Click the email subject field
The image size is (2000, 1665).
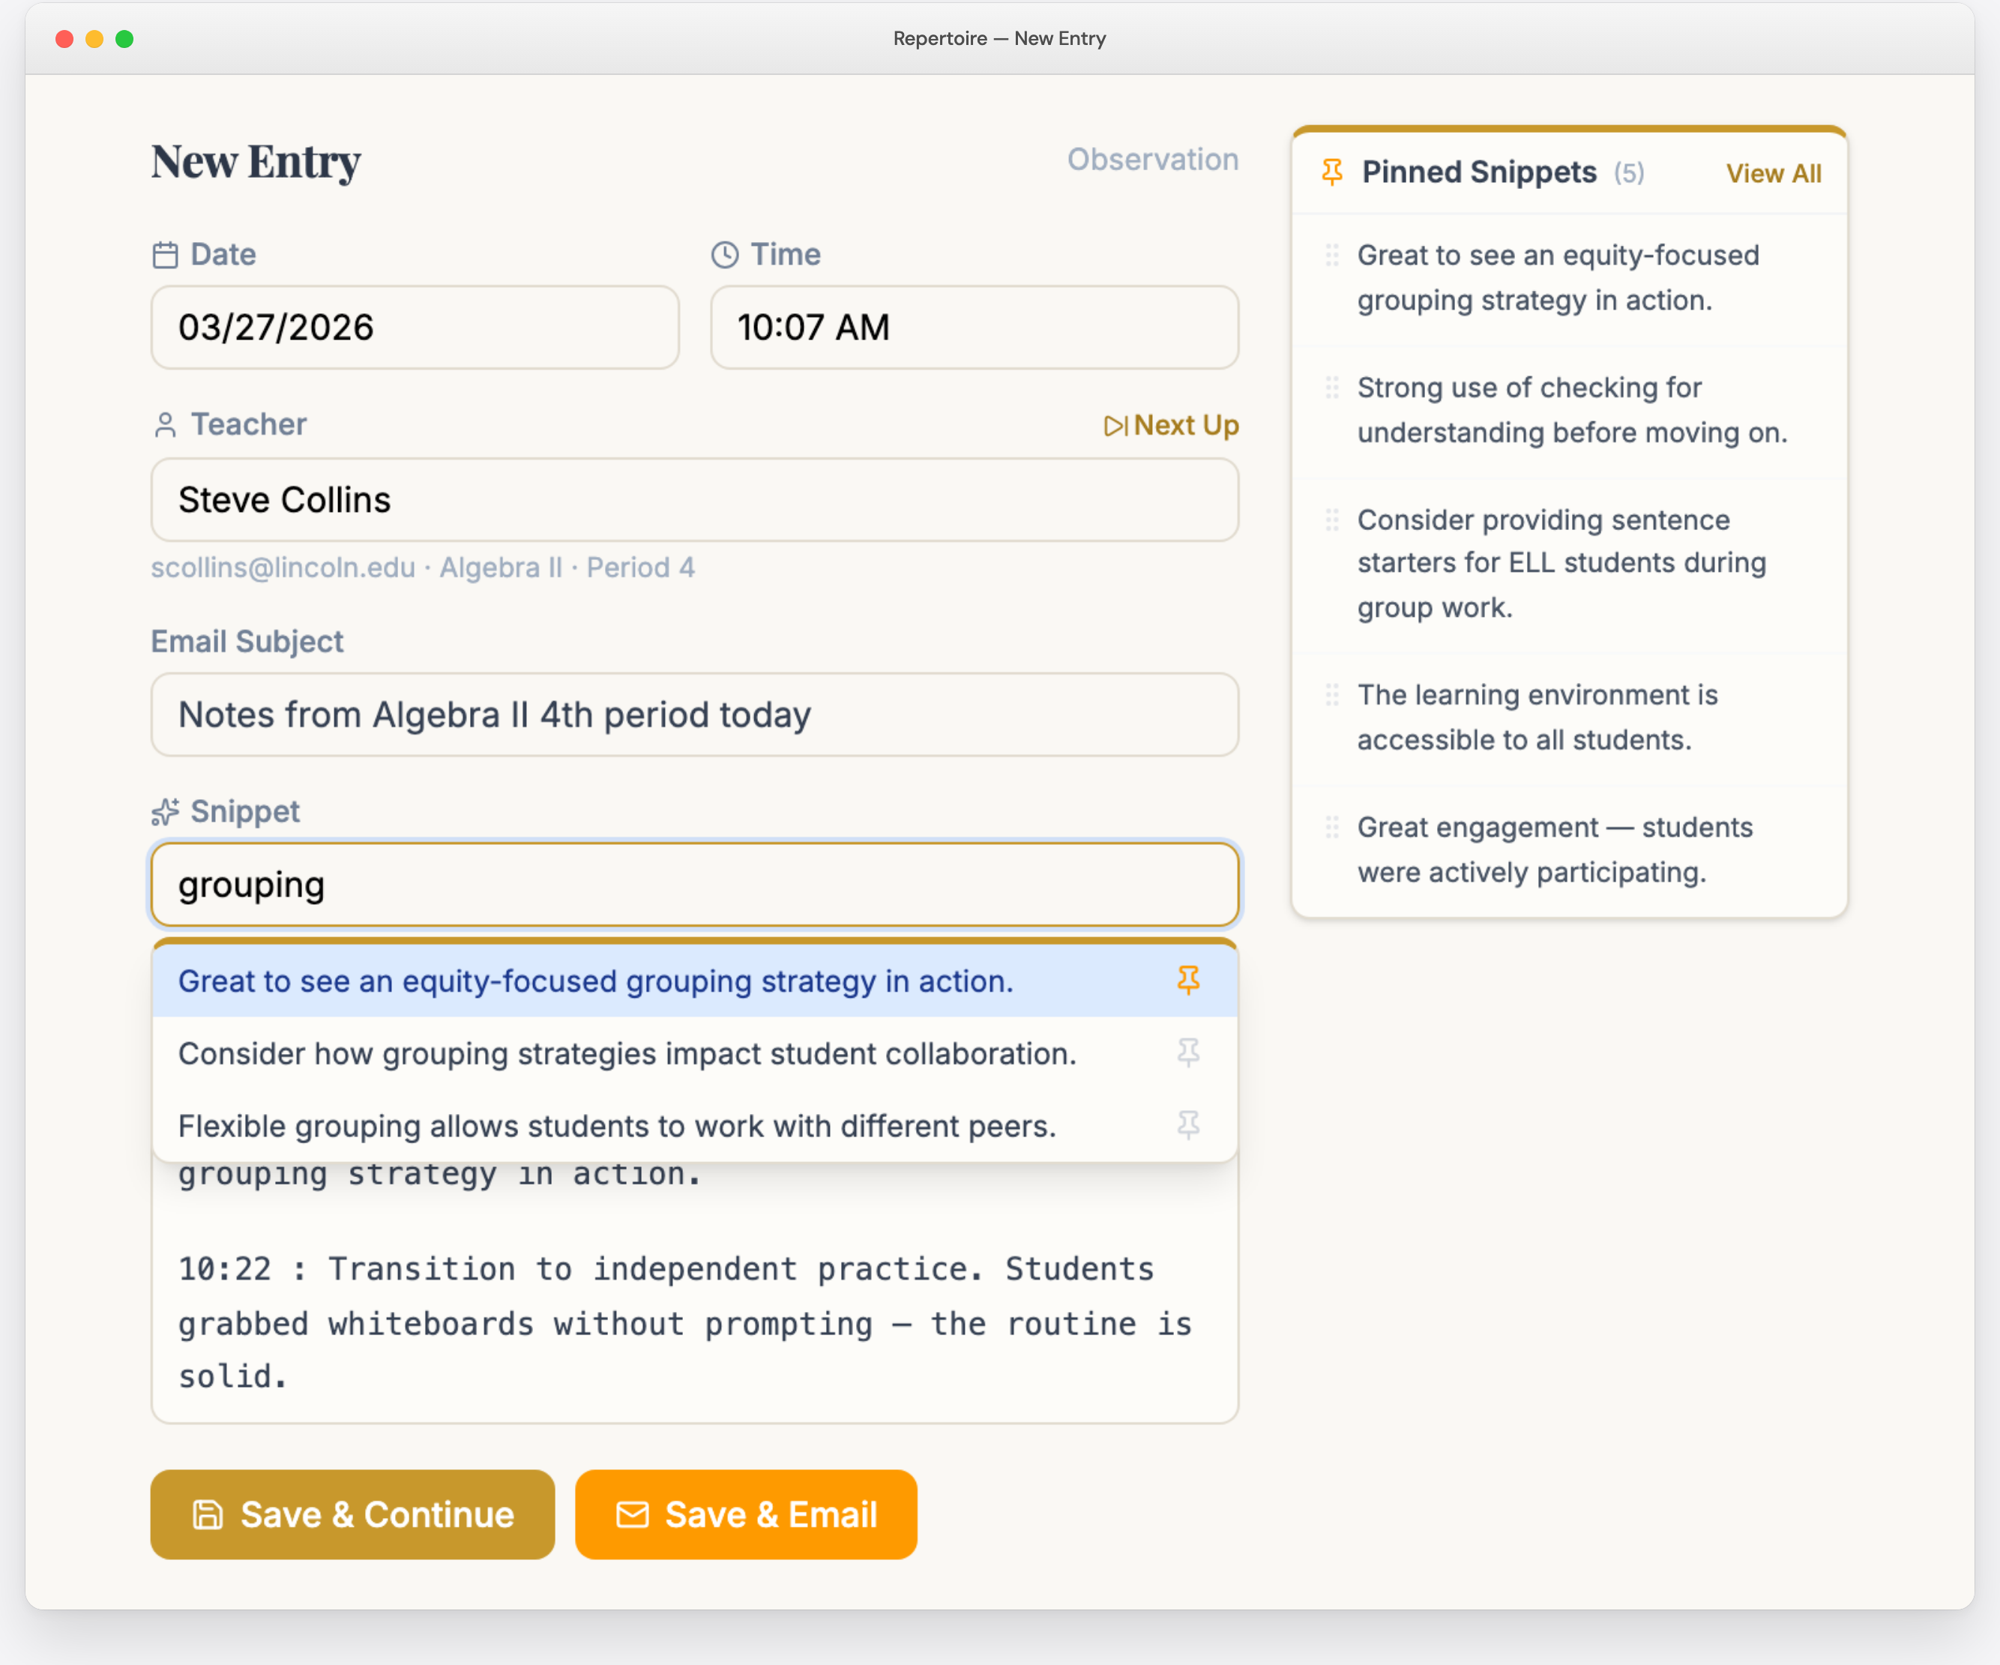pos(694,715)
